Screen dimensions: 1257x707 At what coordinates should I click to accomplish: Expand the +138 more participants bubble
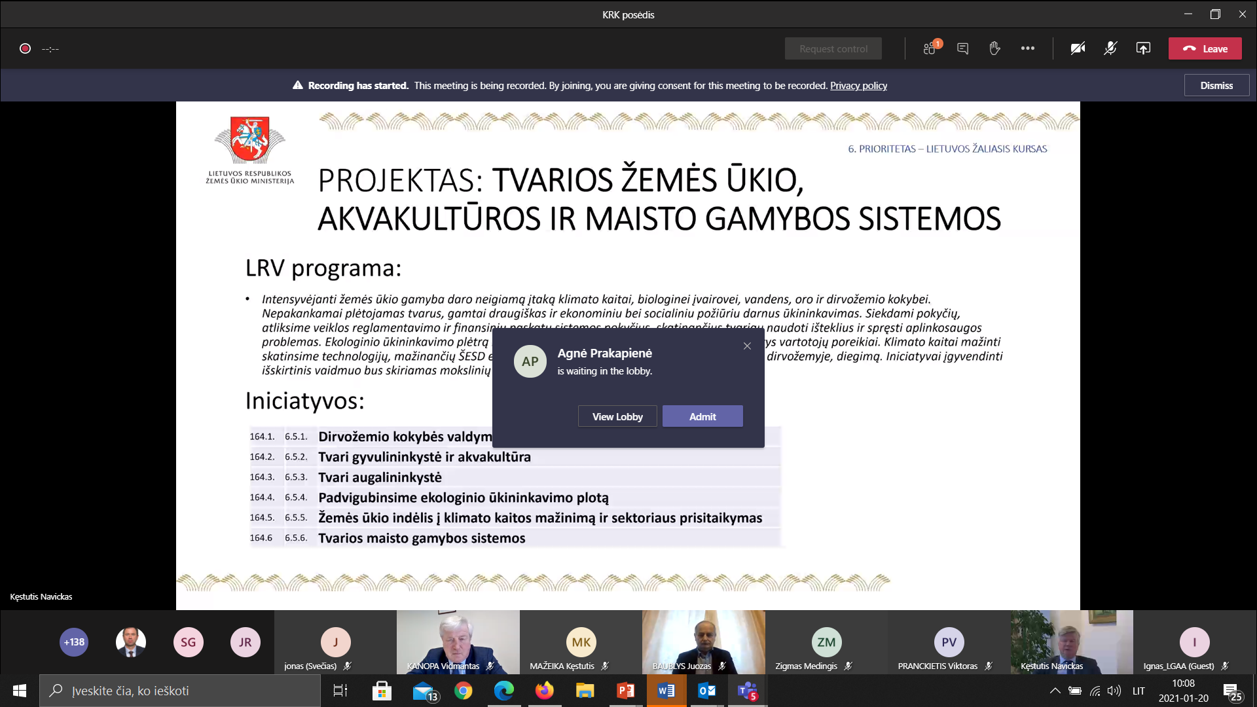tap(74, 642)
